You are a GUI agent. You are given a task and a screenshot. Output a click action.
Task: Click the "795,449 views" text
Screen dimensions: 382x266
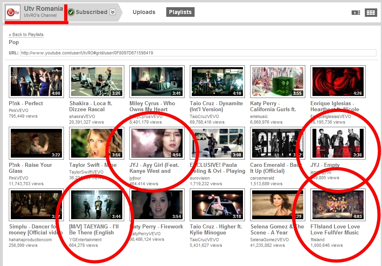coord(23,116)
